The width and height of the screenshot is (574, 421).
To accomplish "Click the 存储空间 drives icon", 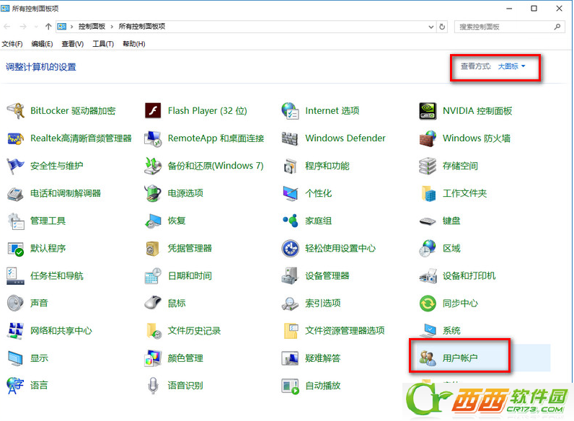I will (428, 166).
